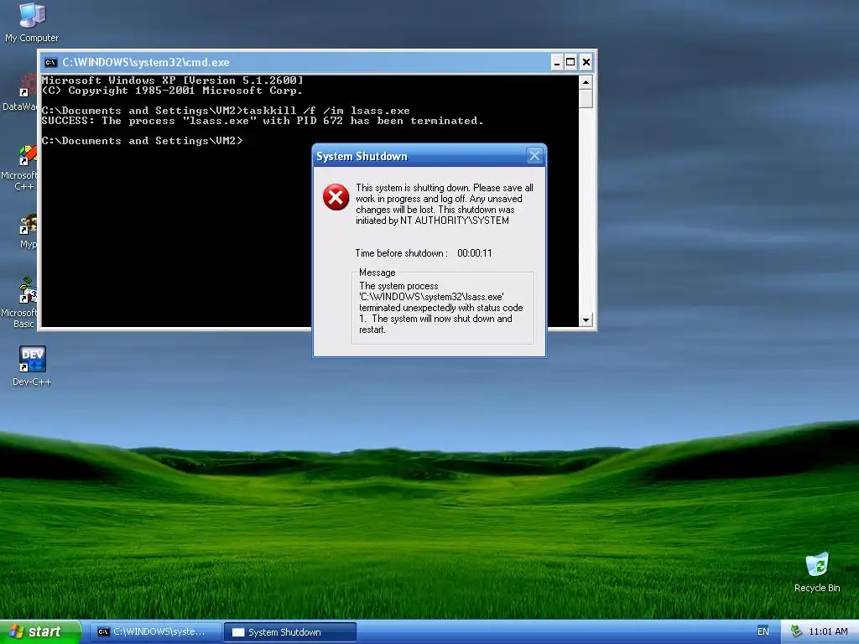The height and width of the screenshot is (644, 859).
Task: Click the countdown value 00:00:11
Action: pos(475,253)
